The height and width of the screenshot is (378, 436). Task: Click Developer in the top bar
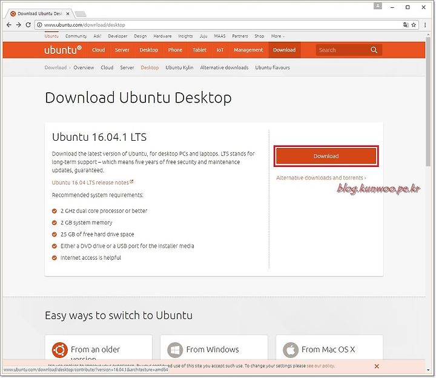[117, 36]
